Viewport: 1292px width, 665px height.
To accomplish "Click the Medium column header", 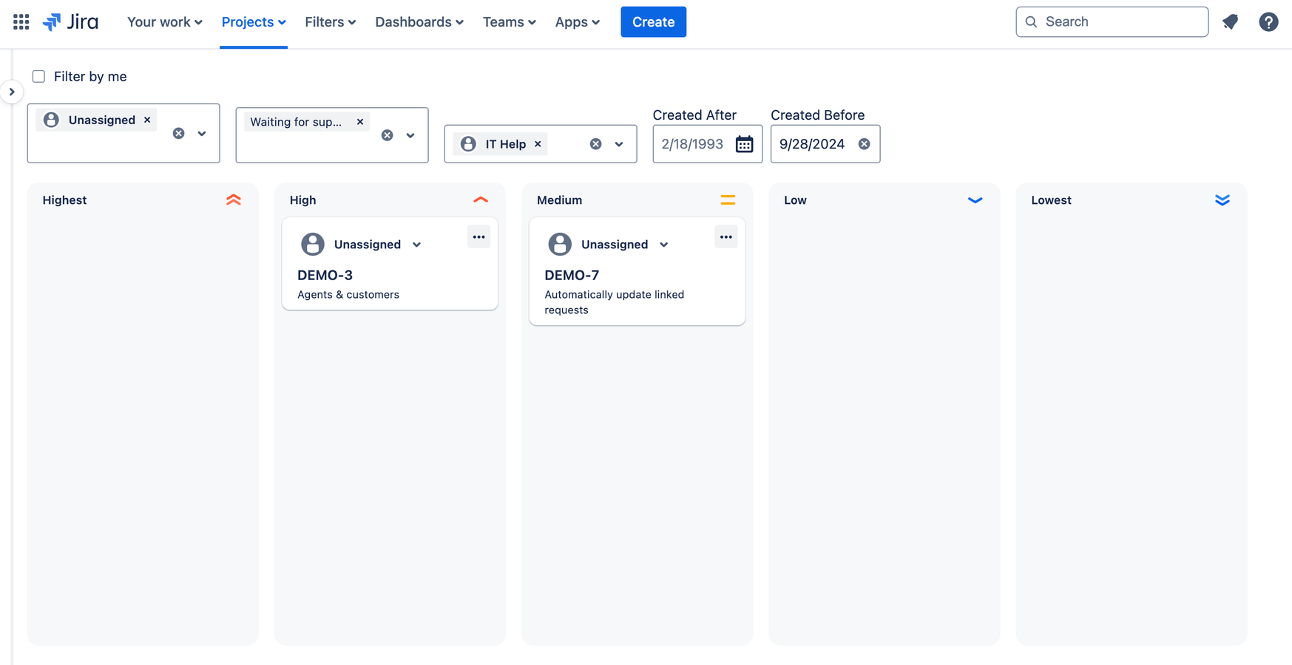I will 559,200.
